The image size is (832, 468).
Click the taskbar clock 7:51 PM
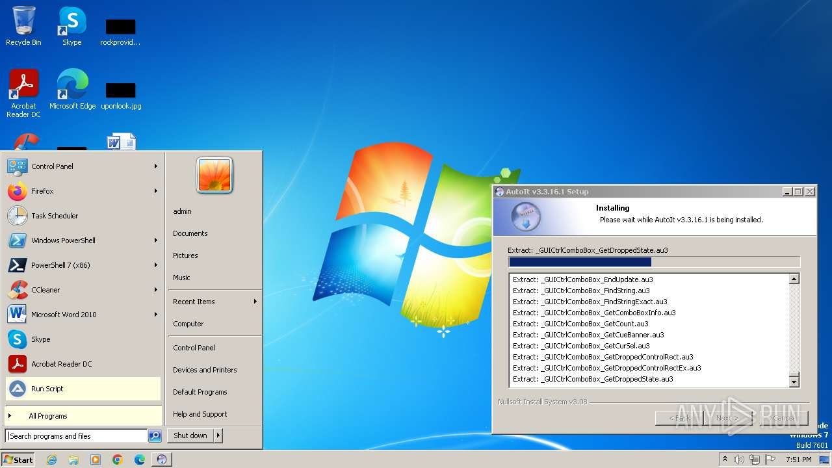[798, 460]
